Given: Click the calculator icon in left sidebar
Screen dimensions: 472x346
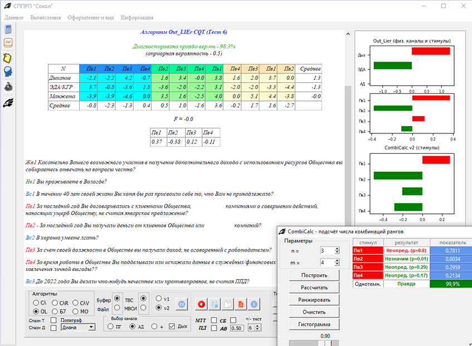Looking at the screenshot, I should click(8, 29).
